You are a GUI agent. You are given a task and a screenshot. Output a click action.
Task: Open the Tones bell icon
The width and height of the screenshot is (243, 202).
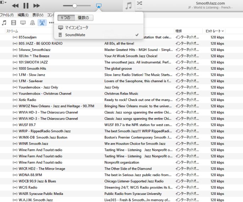tap(32, 22)
